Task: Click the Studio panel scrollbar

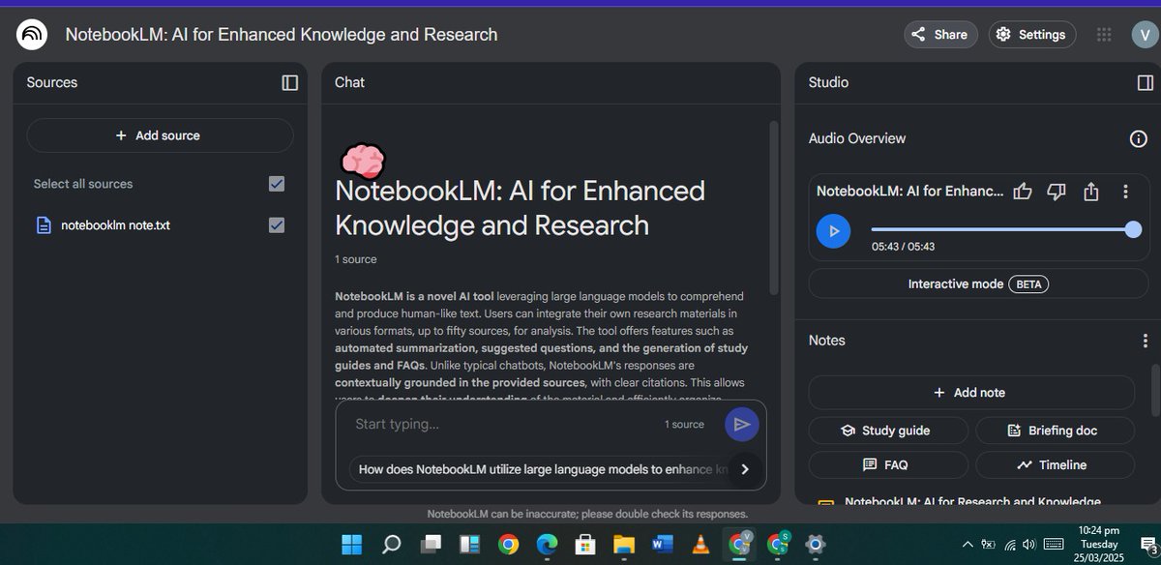Action: click(x=1153, y=389)
